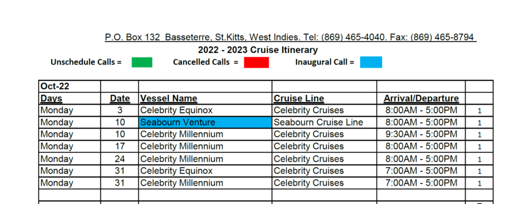Click the green Unschedule Calls color swatch
Screen dimensions: 524x204
(142, 62)
